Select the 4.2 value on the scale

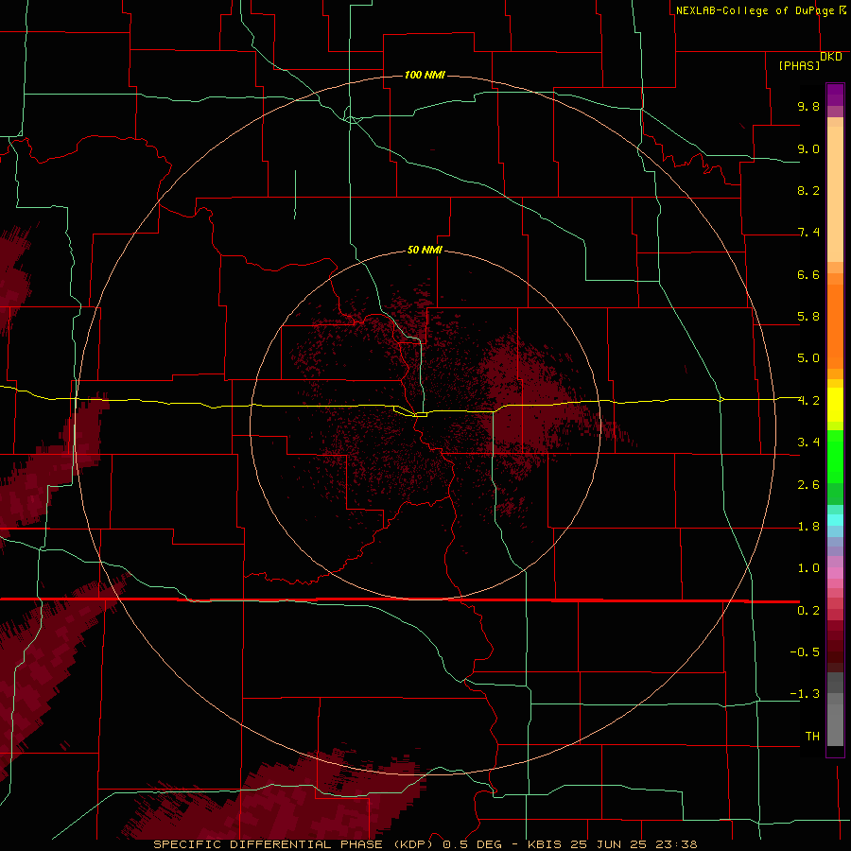pyautogui.click(x=808, y=401)
